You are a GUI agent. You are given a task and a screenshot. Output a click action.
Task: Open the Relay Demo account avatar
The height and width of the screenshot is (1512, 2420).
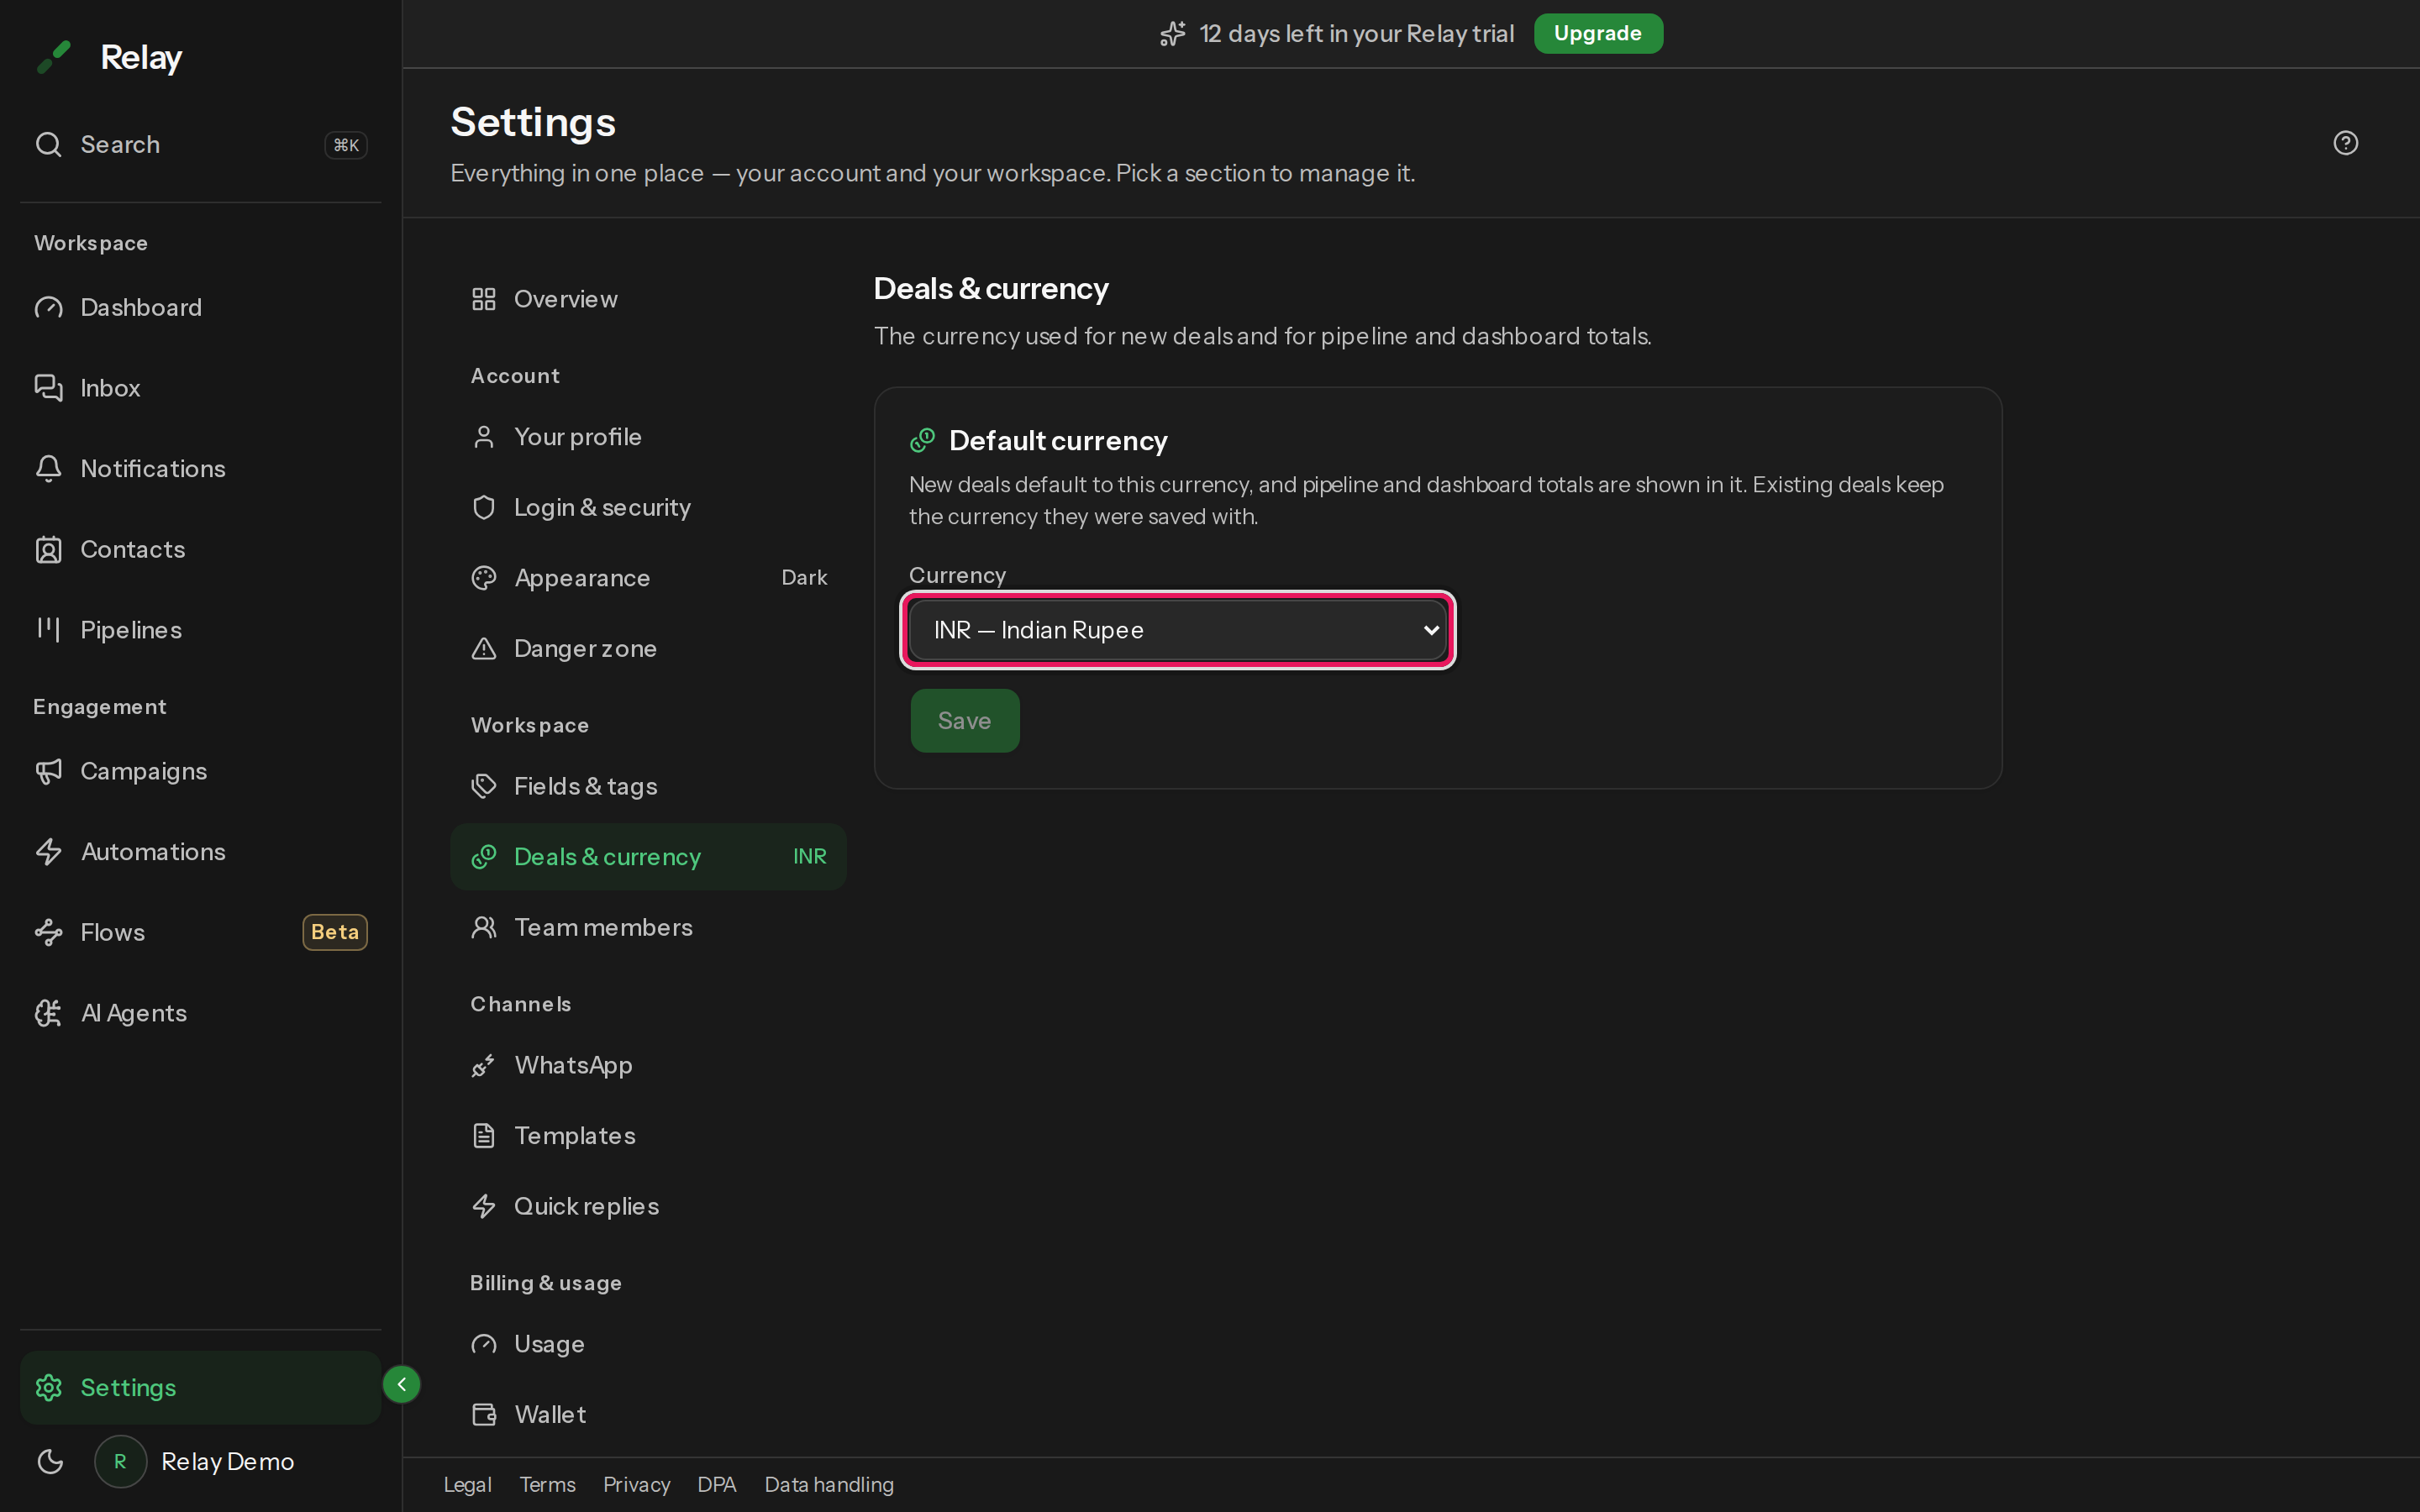pos(120,1461)
